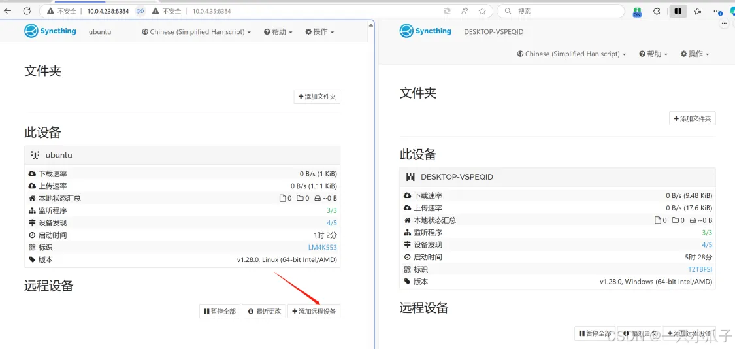Click the Syncthing logo in DESKTOP-VSPEQID pane

425,31
